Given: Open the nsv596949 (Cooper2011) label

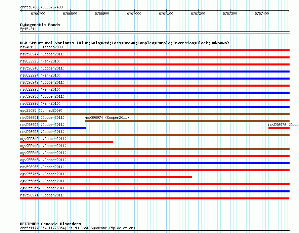Looking at the screenshot, I should click(x=42, y=82).
